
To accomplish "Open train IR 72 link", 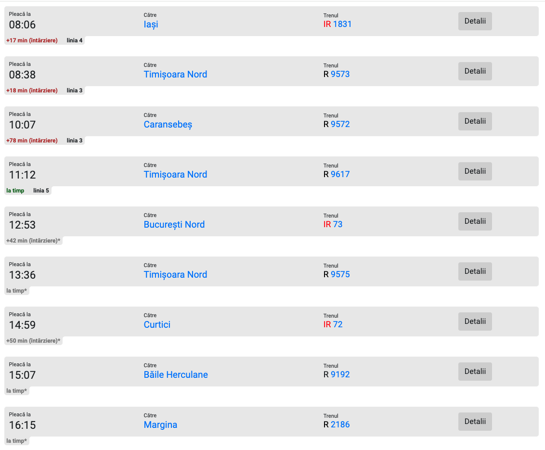I will (337, 324).
